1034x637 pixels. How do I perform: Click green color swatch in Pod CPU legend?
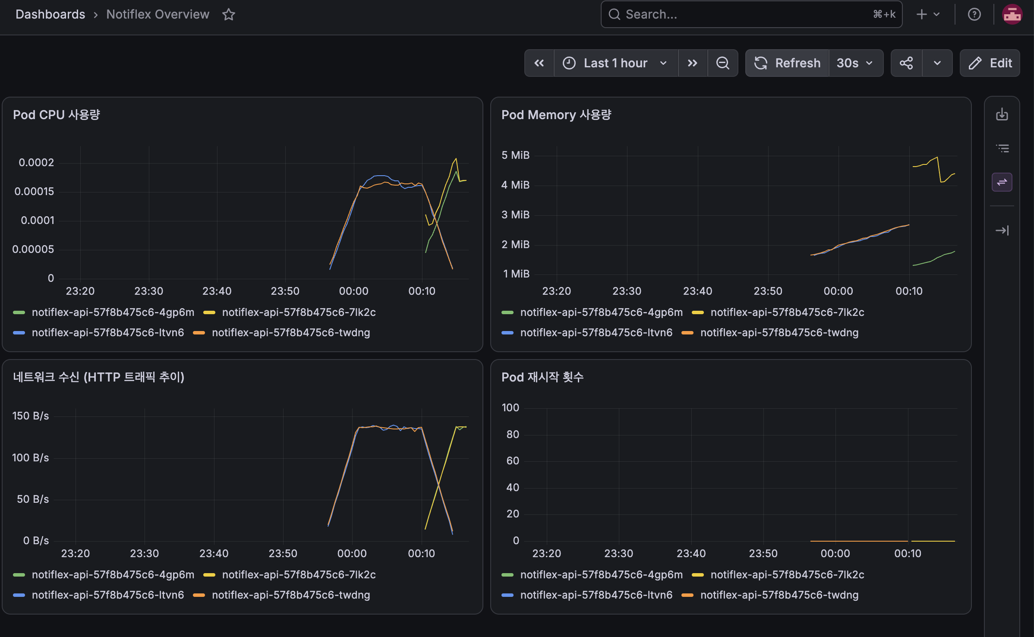pos(19,312)
